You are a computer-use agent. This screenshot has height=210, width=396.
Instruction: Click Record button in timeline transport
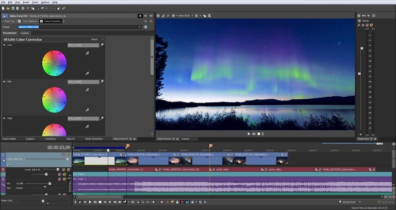pyautogui.click(x=75, y=202)
